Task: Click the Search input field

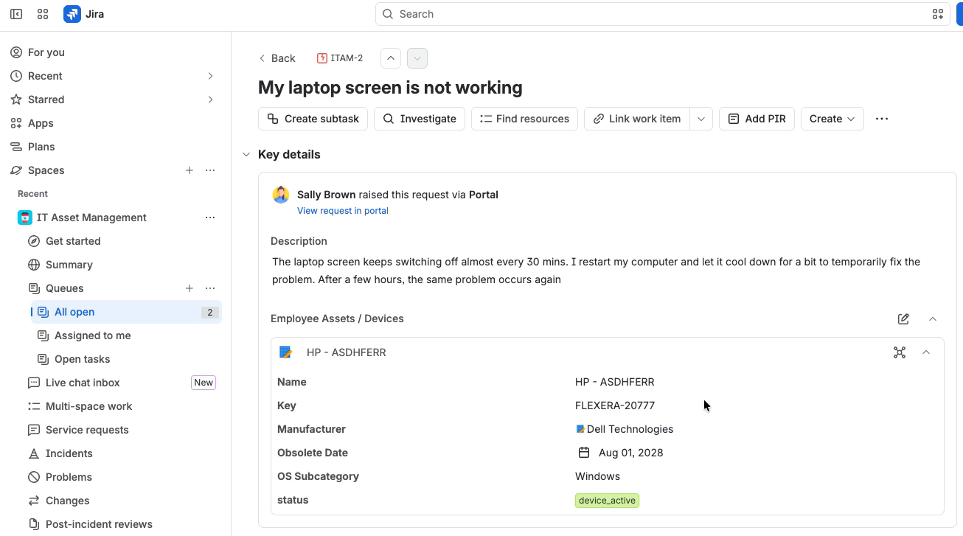Action: click(663, 14)
